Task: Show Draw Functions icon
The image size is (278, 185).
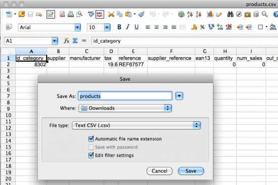Action: pos(219,14)
